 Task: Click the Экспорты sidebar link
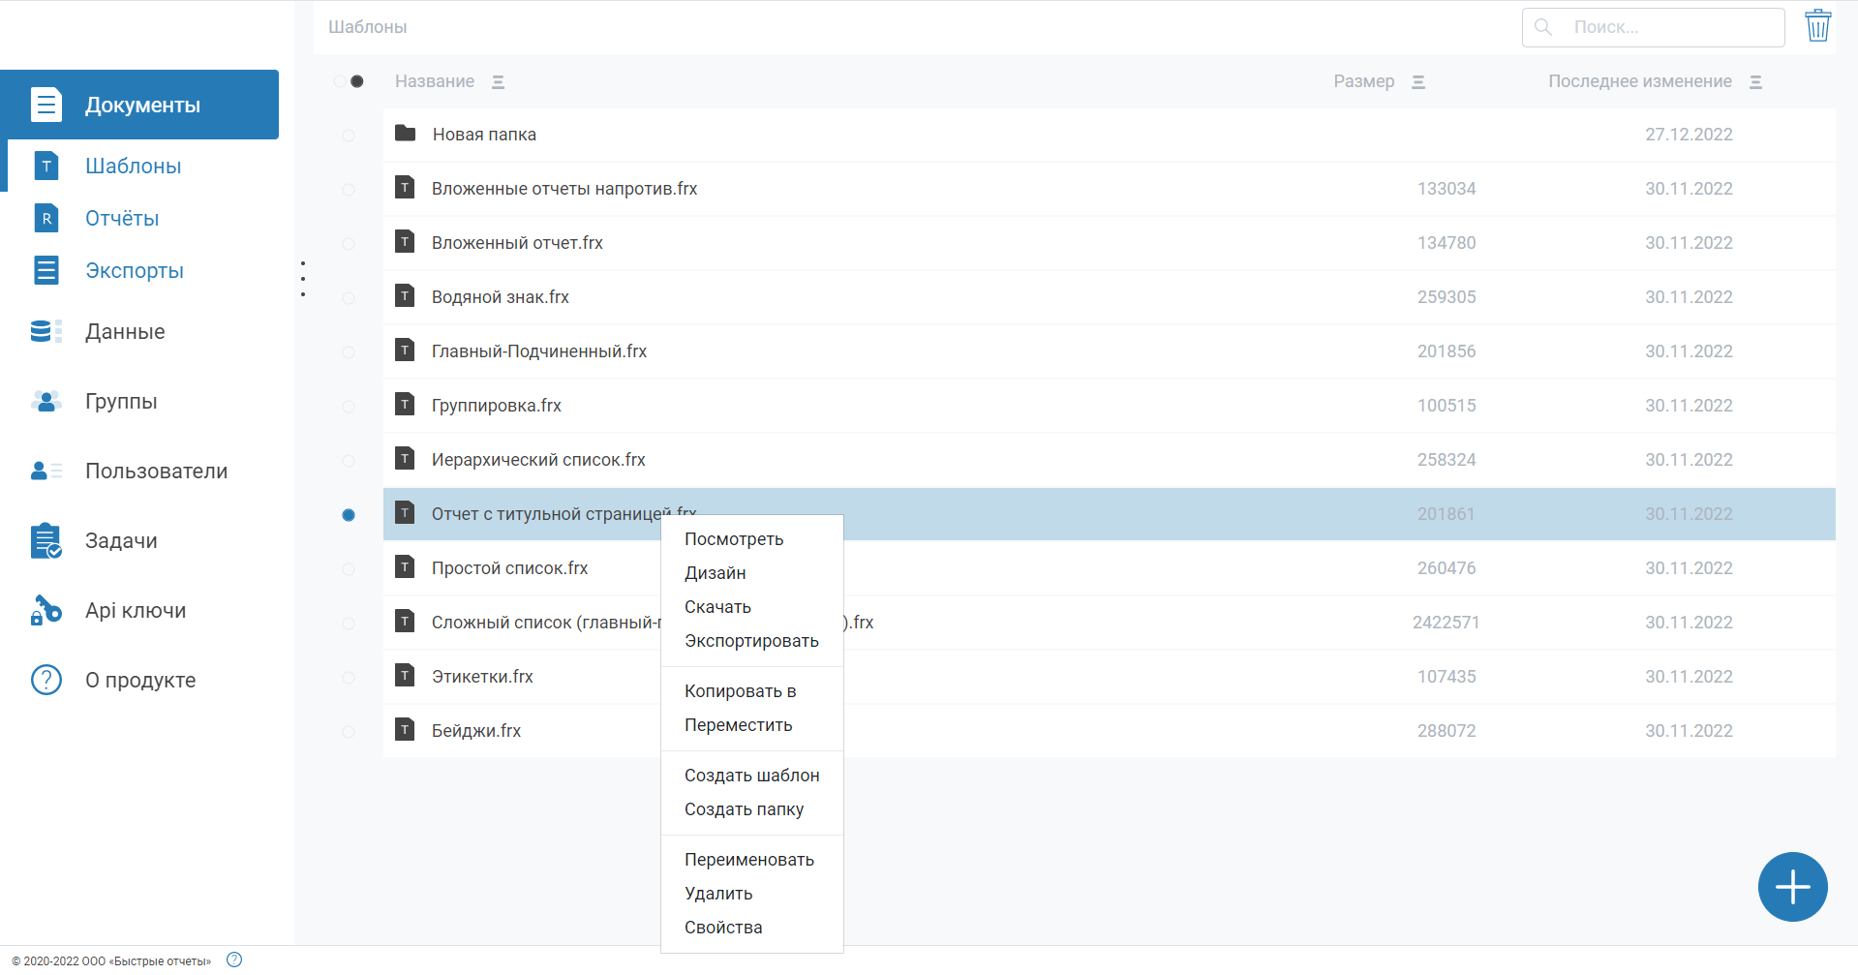tap(135, 270)
